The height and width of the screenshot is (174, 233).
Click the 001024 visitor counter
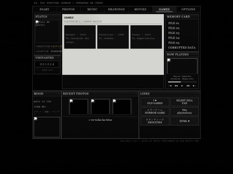click(x=47, y=64)
